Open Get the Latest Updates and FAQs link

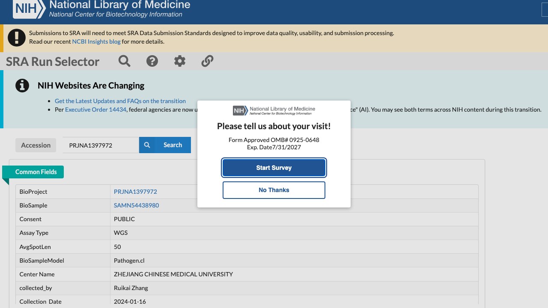[120, 101]
